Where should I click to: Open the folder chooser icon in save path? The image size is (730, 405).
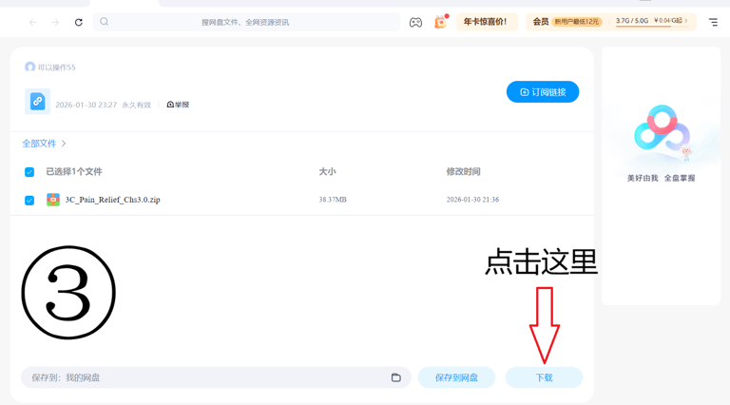click(395, 377)
